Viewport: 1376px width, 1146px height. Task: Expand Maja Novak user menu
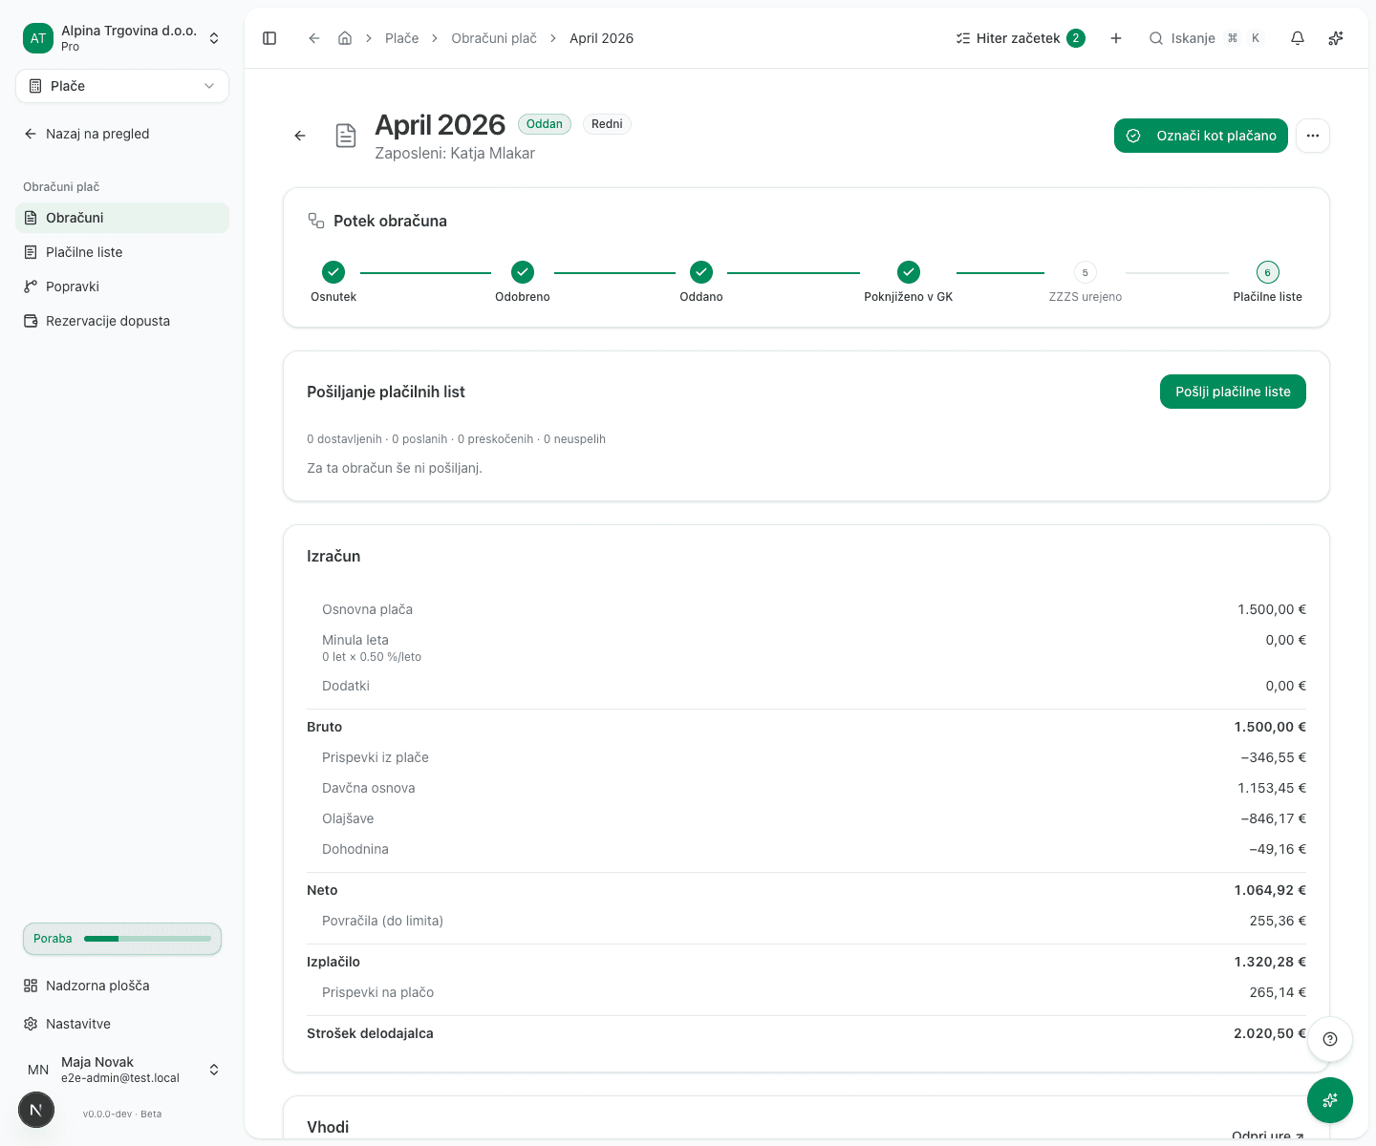click(x=122, y=1070)
